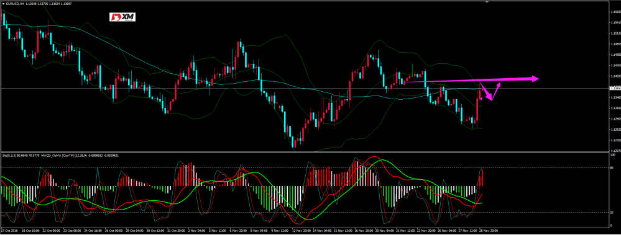Screen dimensions: 621x235
Task: Click the 6 Nov 20:00 time label
Action: point(239,230)
